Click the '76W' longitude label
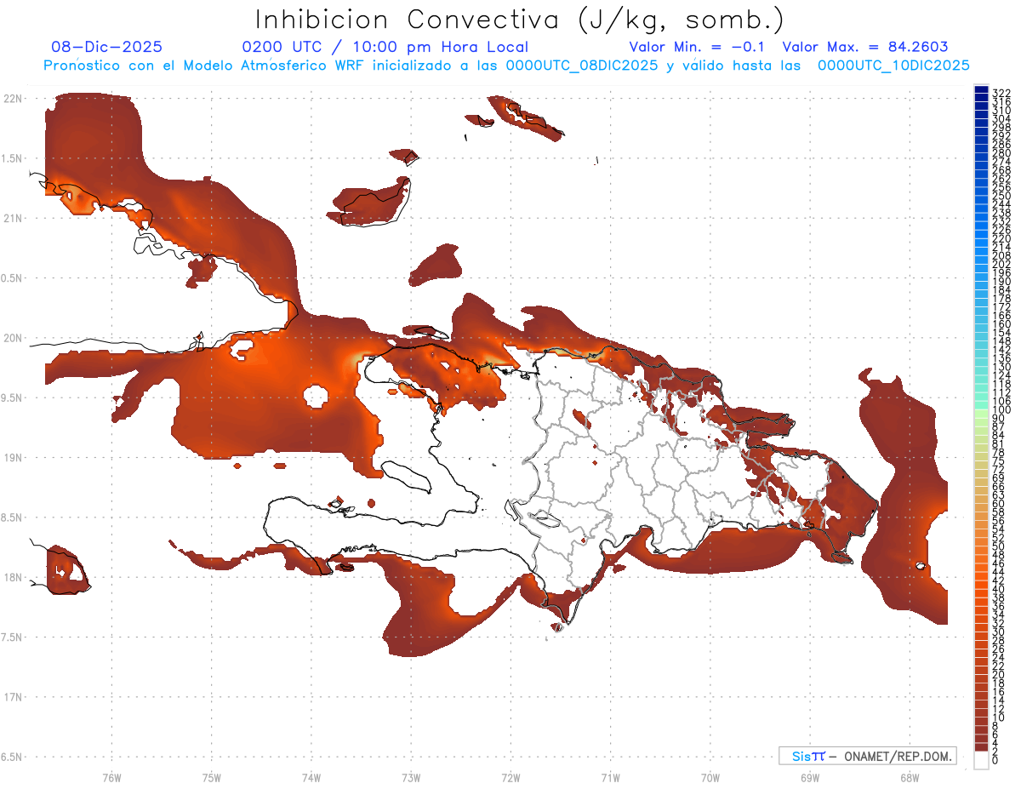Screen dimensions: 1021x789 pyautogui.click(x=111, y=777)
